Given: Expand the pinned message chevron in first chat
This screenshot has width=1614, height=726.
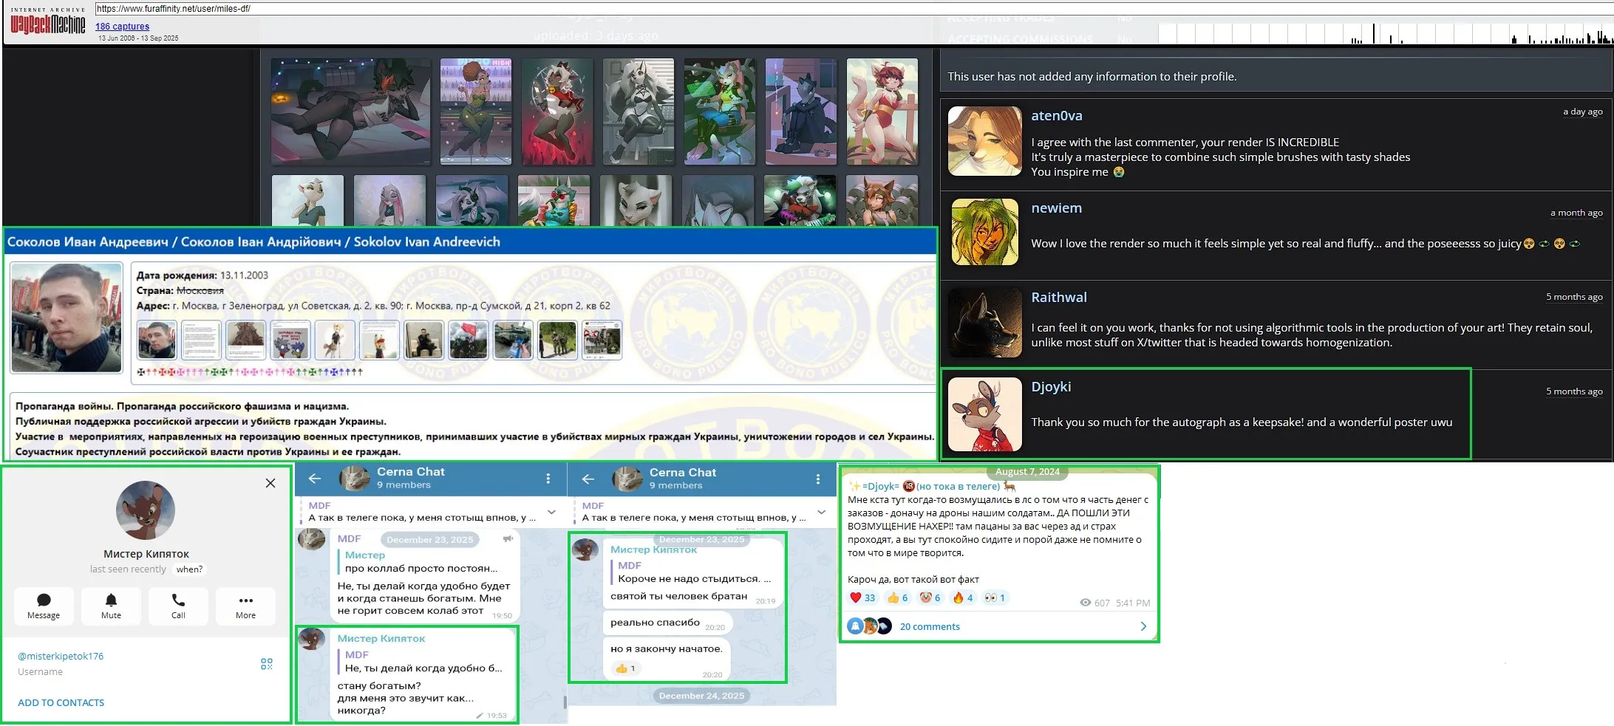Looking at the screenshot, I should pos(551,512).
